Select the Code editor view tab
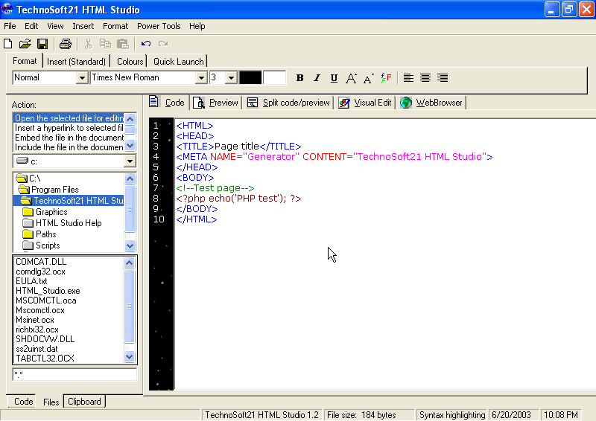Image resolution: width=596 pixels, height=421 pixels. click(167, 102)
